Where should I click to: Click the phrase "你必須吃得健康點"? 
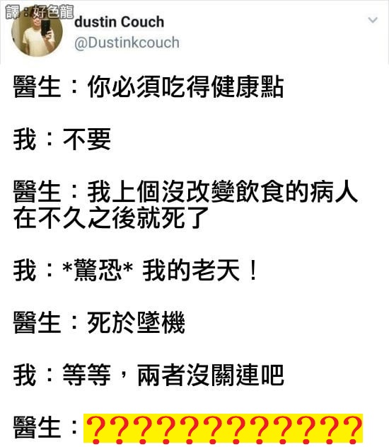click(x=185, y=86)
